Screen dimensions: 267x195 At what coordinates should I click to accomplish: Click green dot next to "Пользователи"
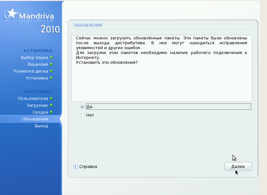tap(51, 98)
